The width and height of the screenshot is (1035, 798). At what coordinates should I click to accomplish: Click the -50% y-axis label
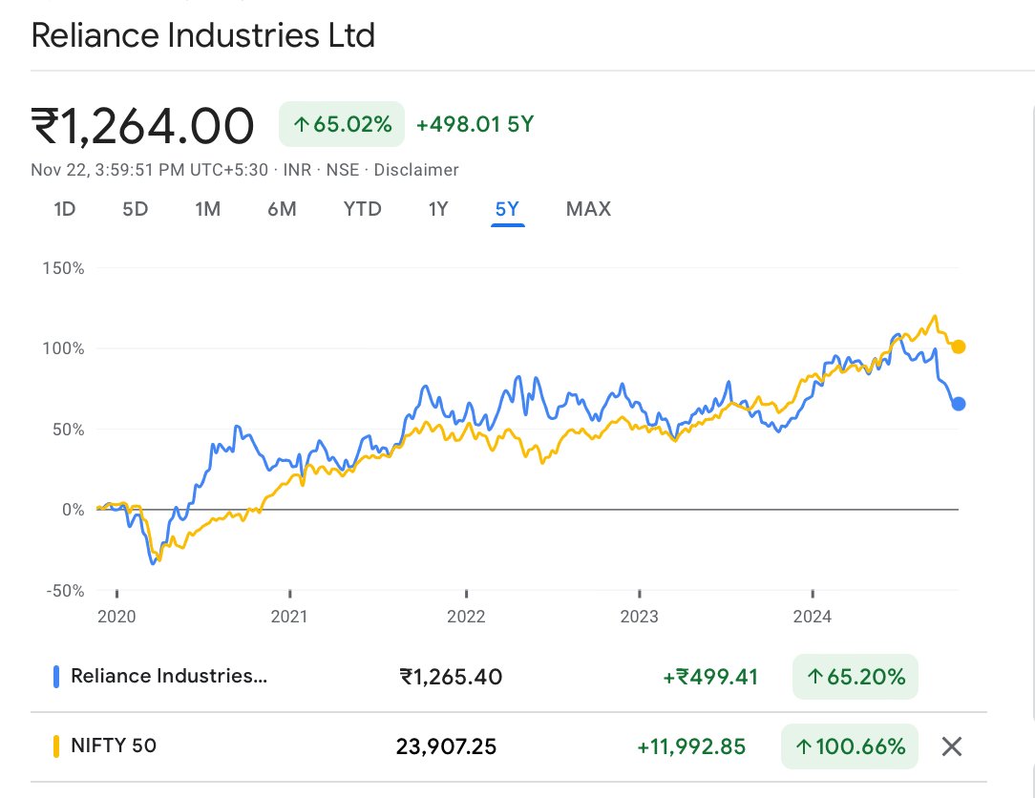pos(65,591)
